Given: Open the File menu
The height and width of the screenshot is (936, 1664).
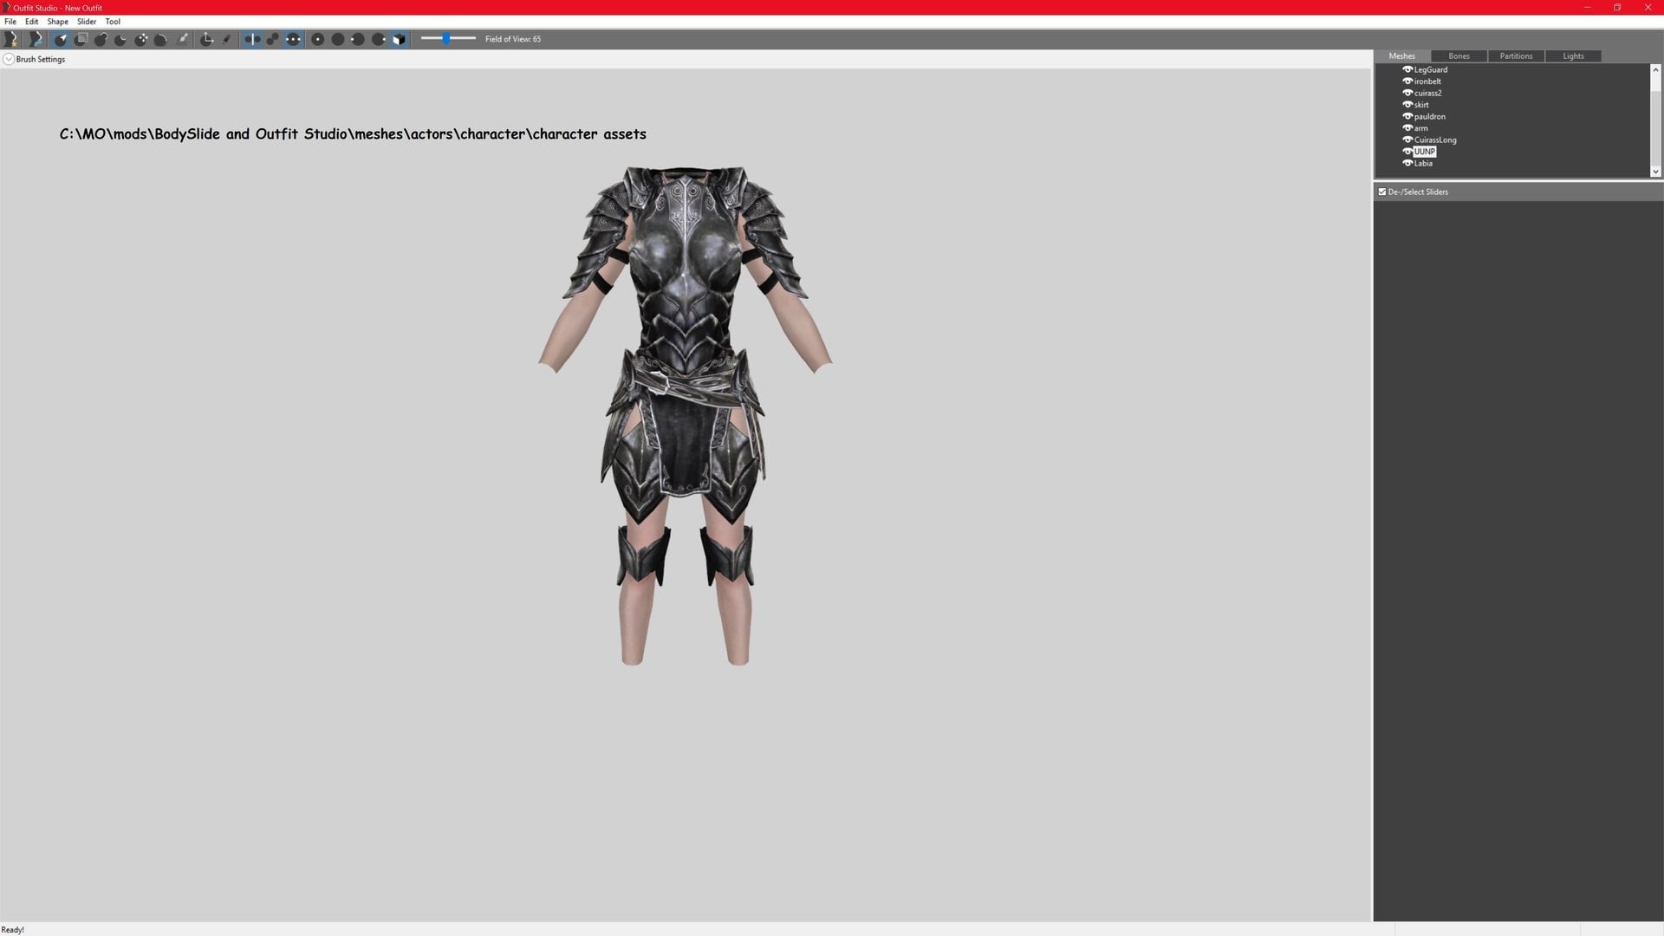Looking at the screenshot, I should click(10, 22).
